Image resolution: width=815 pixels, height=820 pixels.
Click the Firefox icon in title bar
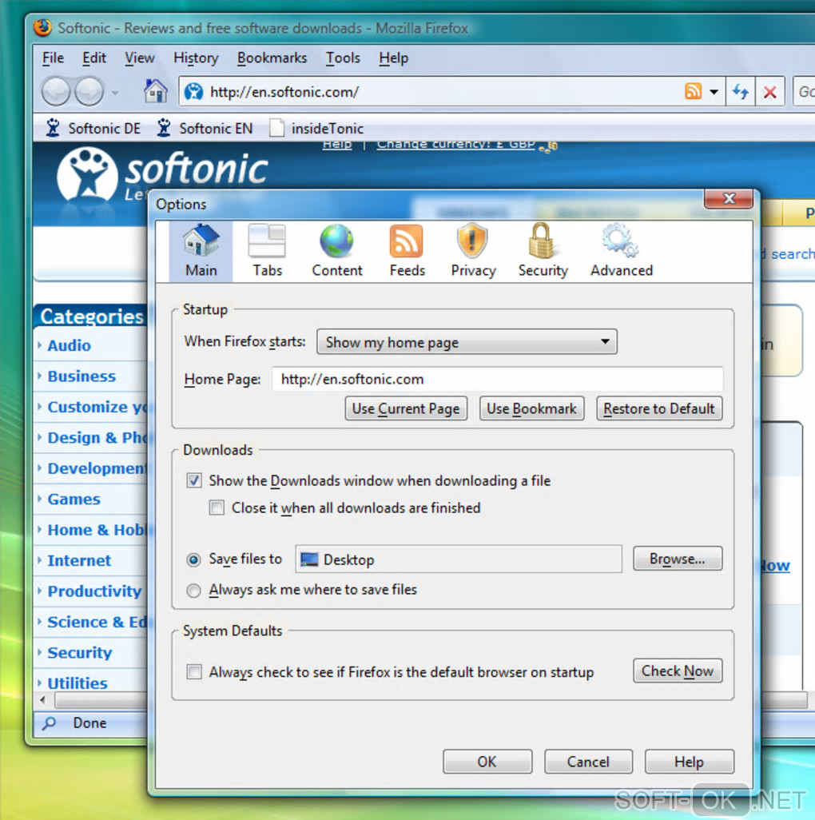(x=42, y=27)
